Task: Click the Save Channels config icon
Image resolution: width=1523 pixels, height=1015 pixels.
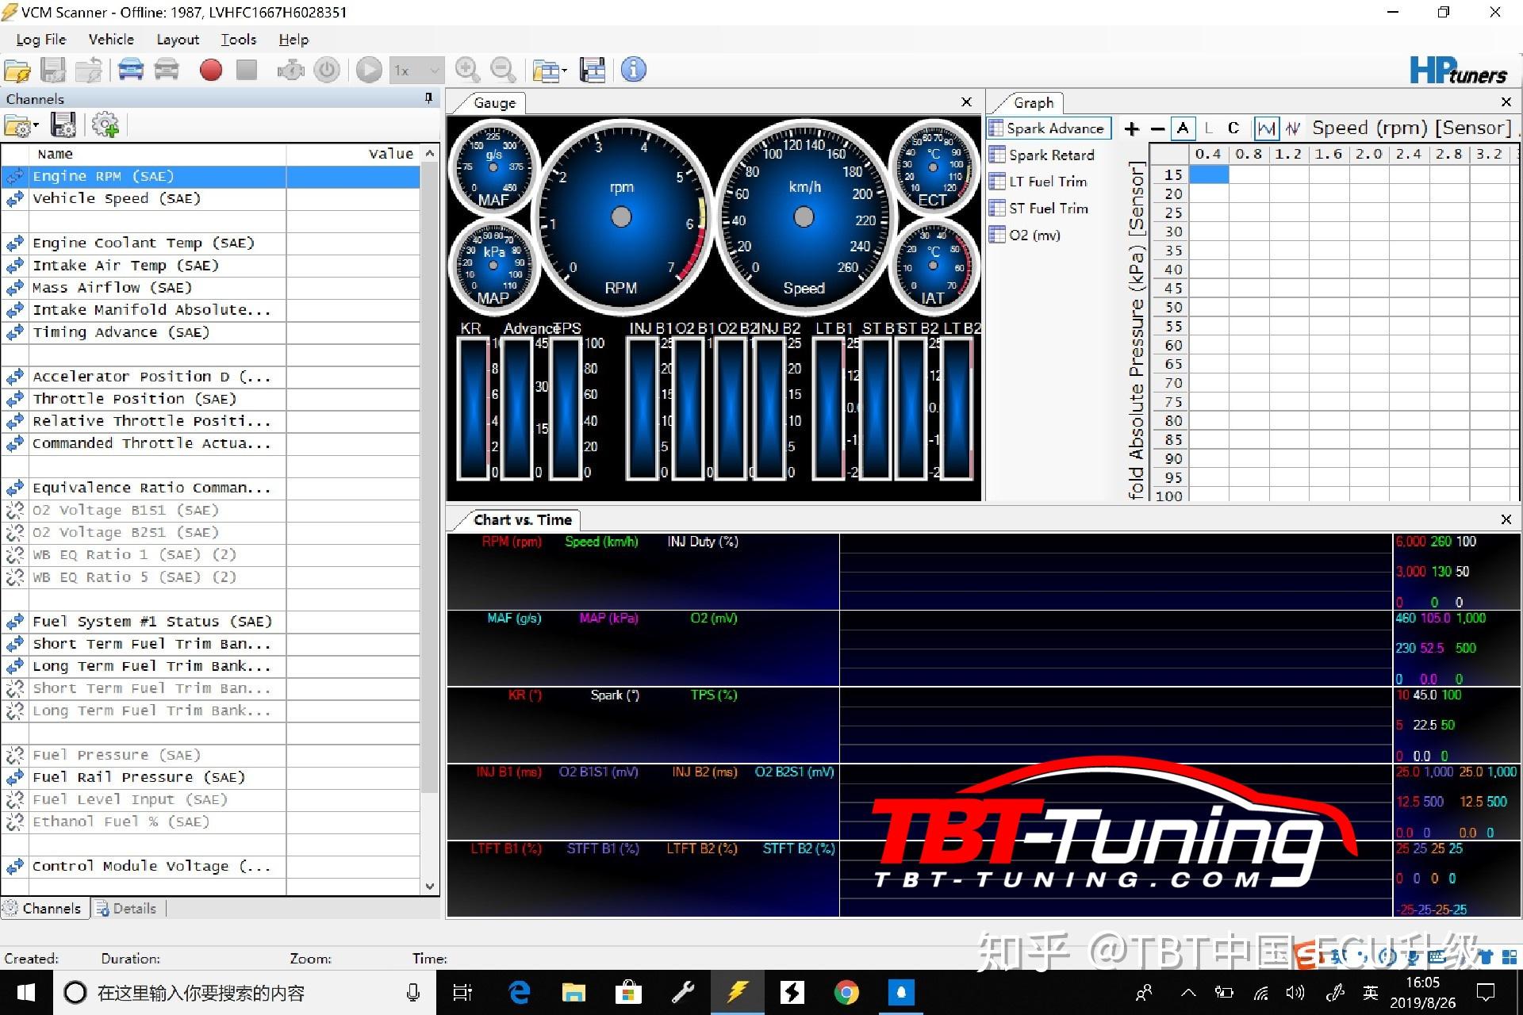Action: click(63, 125)
